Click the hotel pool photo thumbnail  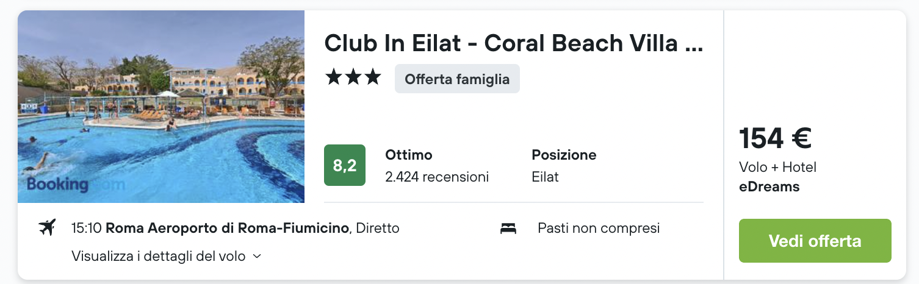161,107
